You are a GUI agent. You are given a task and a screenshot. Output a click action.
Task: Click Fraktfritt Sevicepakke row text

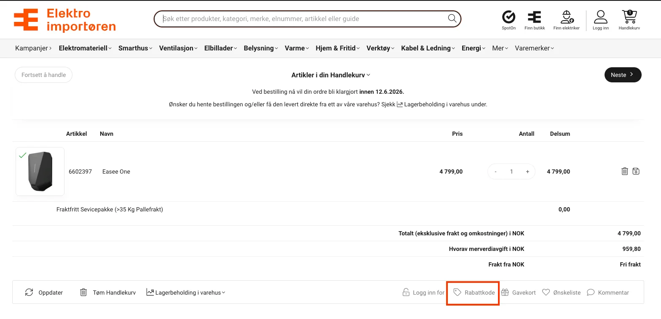click(x=110, y=209)
